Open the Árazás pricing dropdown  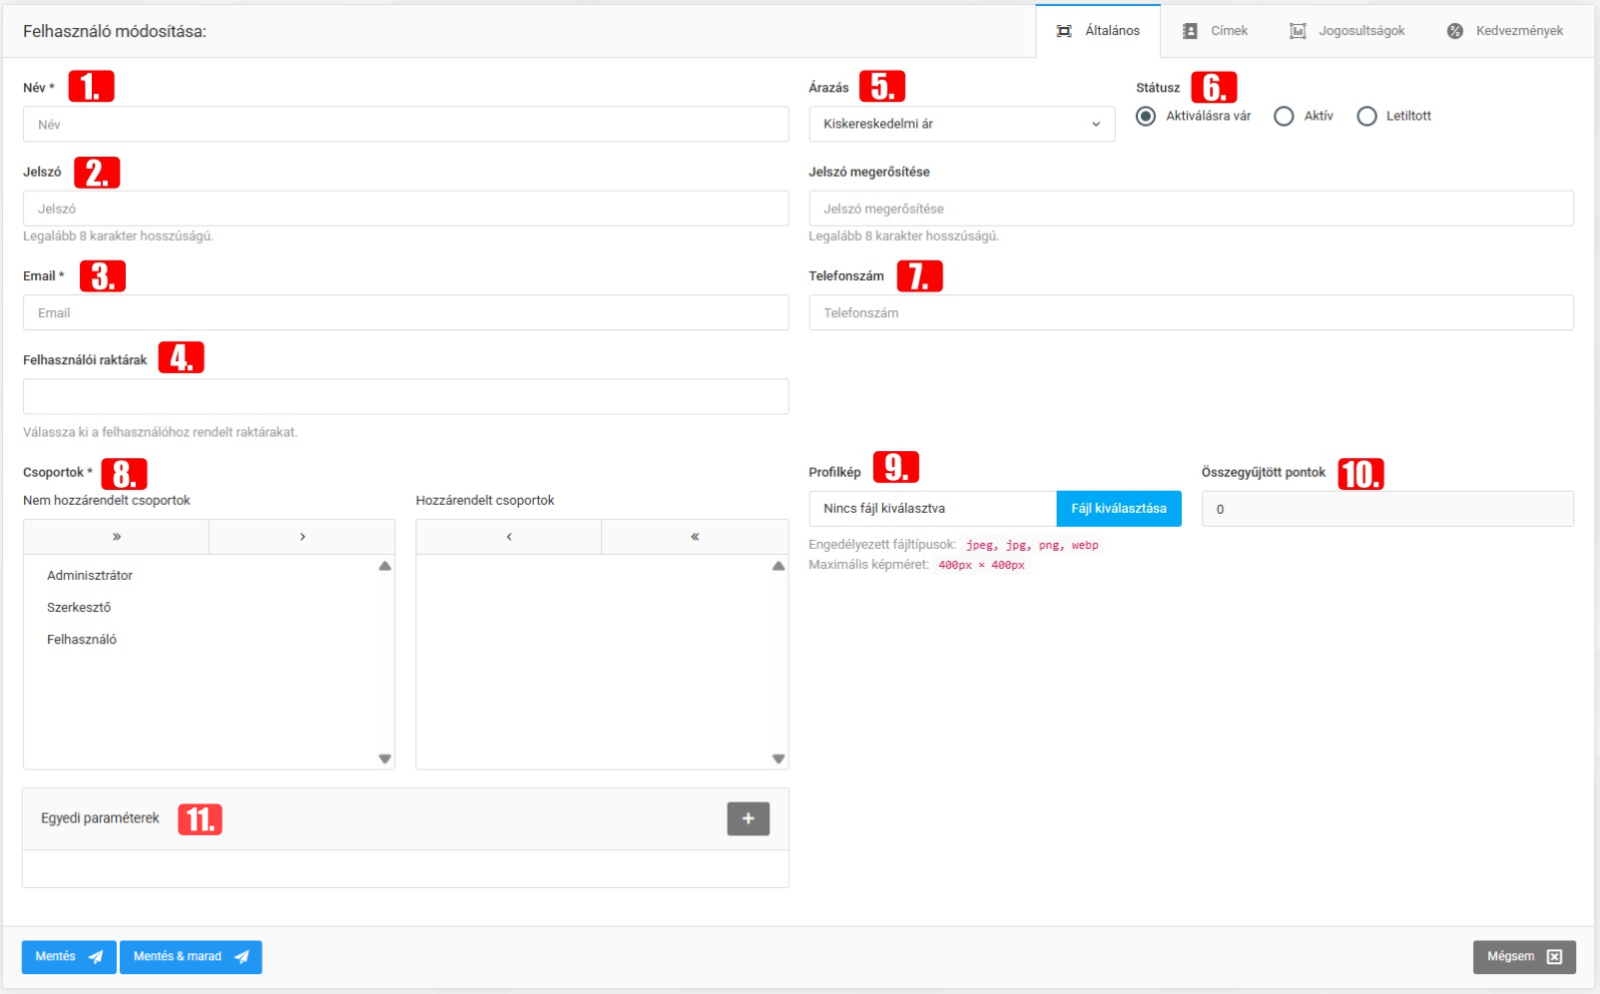point(961,125)
